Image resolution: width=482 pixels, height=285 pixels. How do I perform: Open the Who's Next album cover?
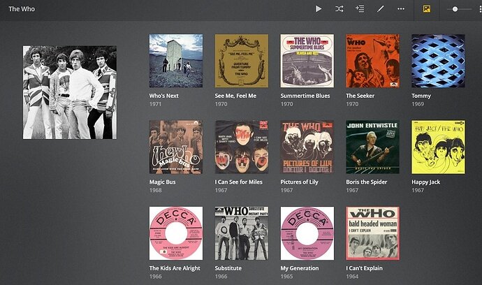coord(176,61)
